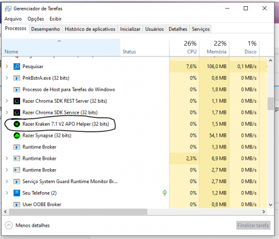Sort by the Status column header
This screenshot has height=239, width=279.
click(145, 47)
